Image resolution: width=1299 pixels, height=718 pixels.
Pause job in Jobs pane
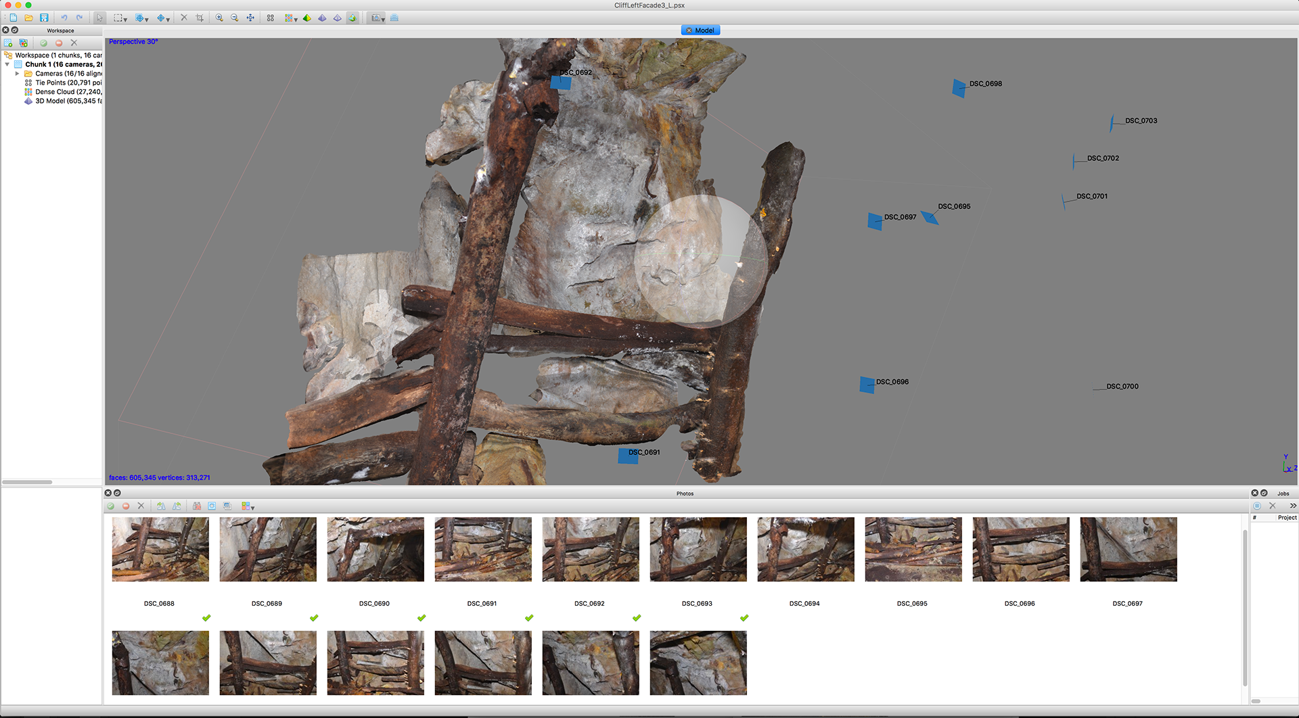(x=1257, y=506)
